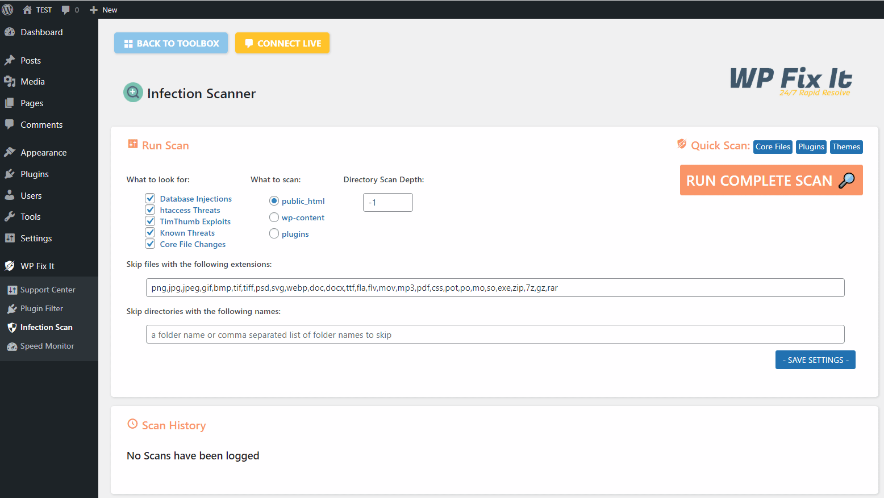This screenshot has height=498, width=884.
Task: Click the Posts pushpin icon
Action: 10,60
